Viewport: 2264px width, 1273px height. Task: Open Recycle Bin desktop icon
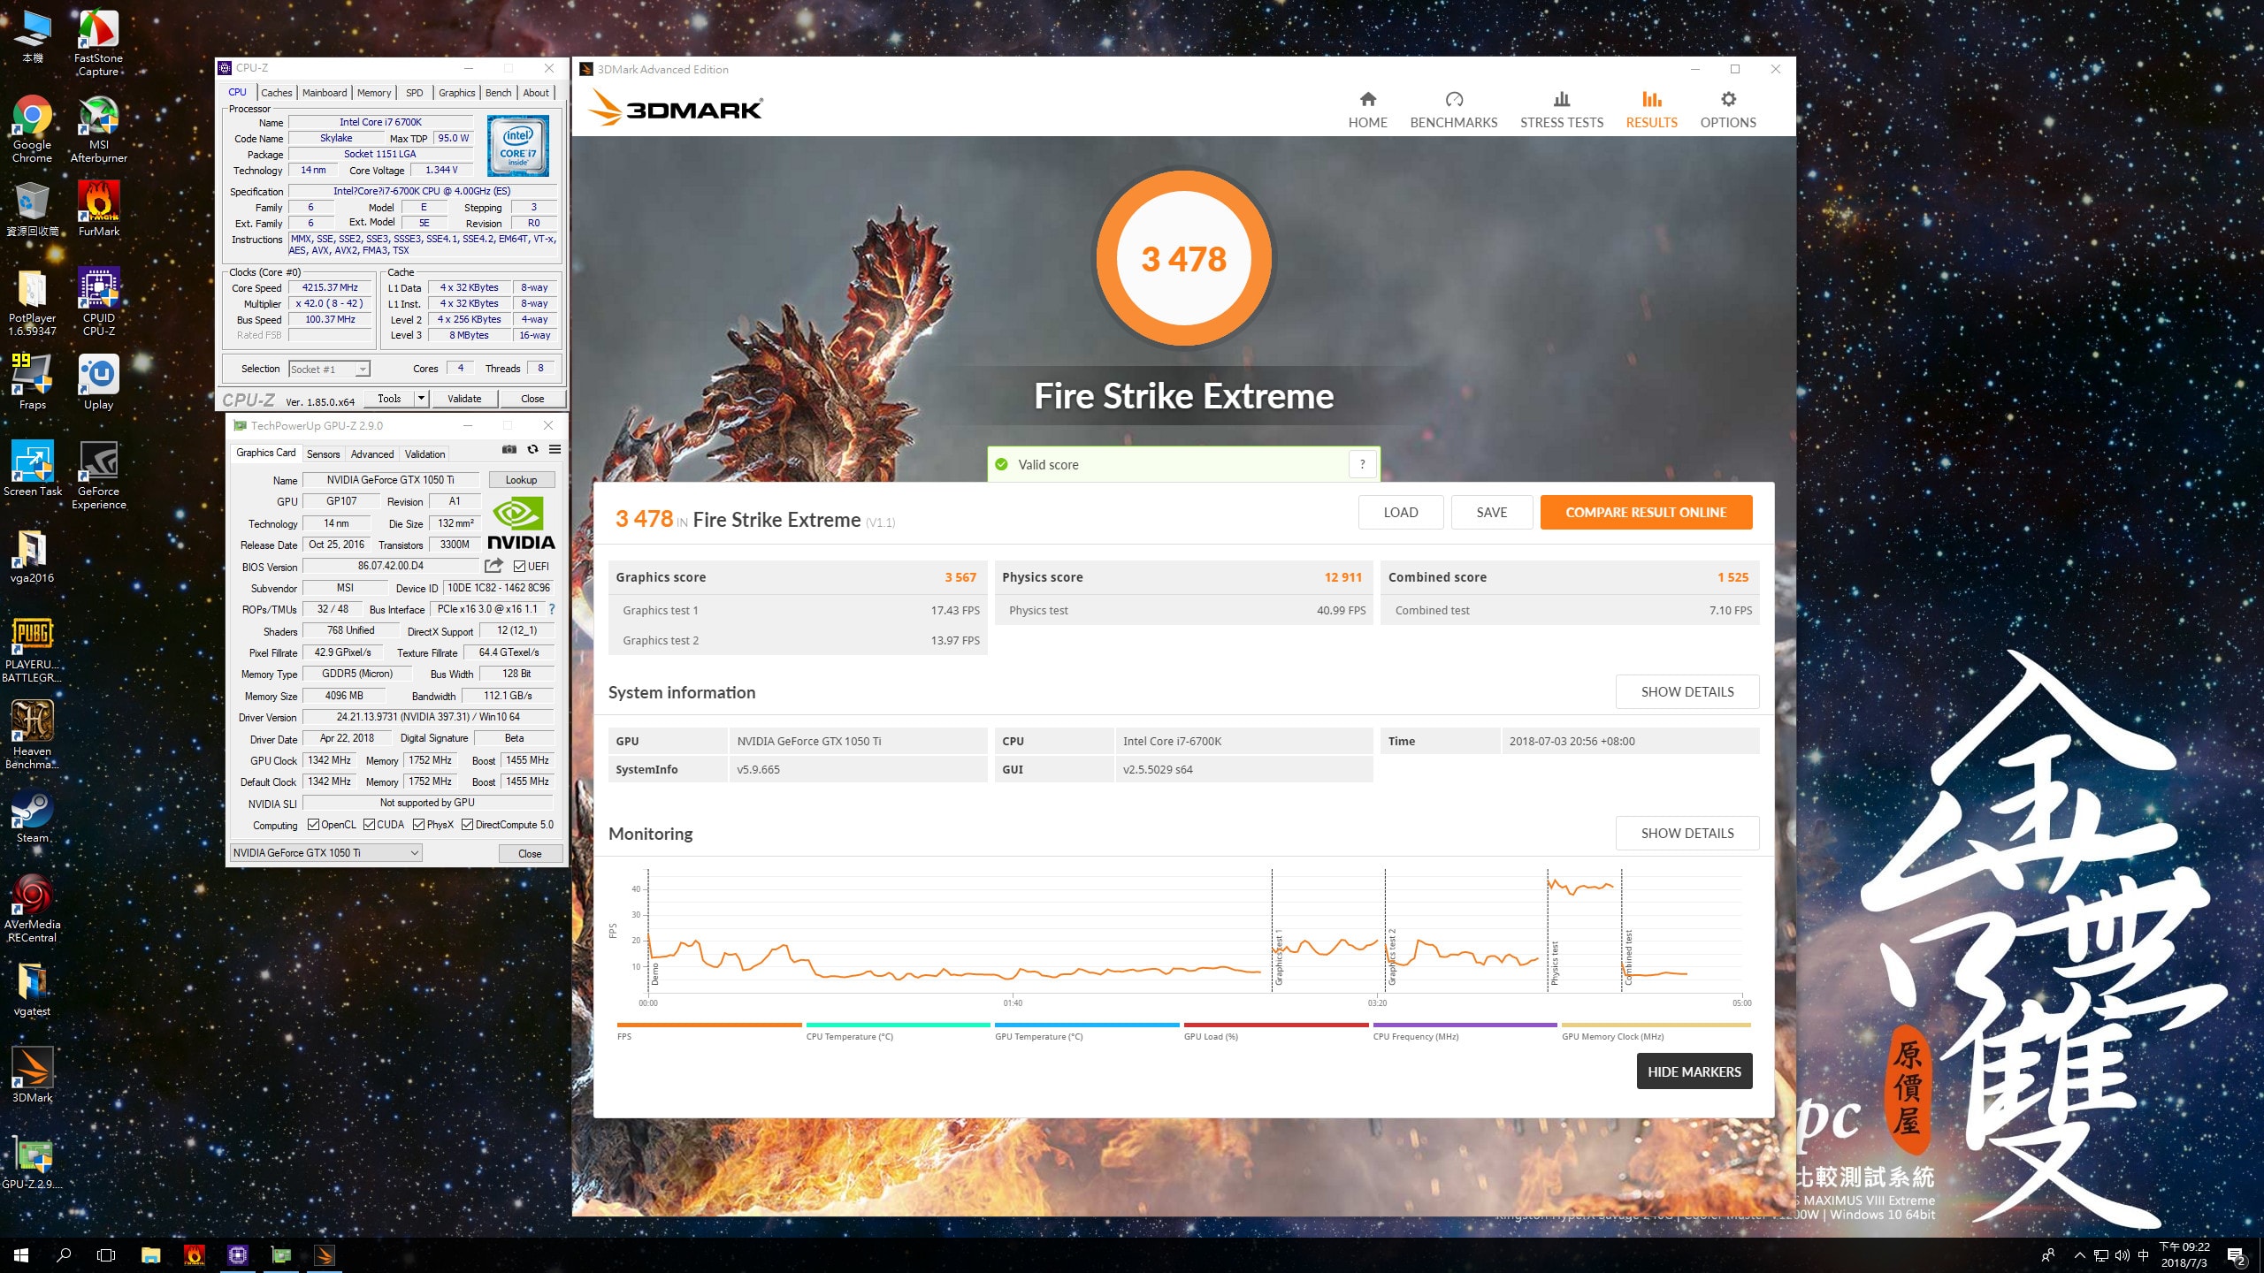pos(32,209)
